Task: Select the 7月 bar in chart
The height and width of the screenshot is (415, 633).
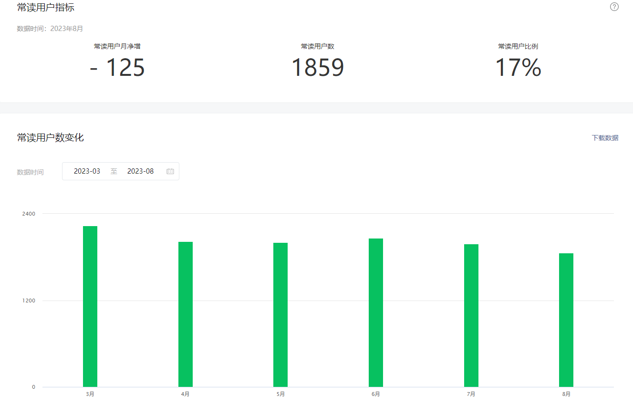Action: 471,315
